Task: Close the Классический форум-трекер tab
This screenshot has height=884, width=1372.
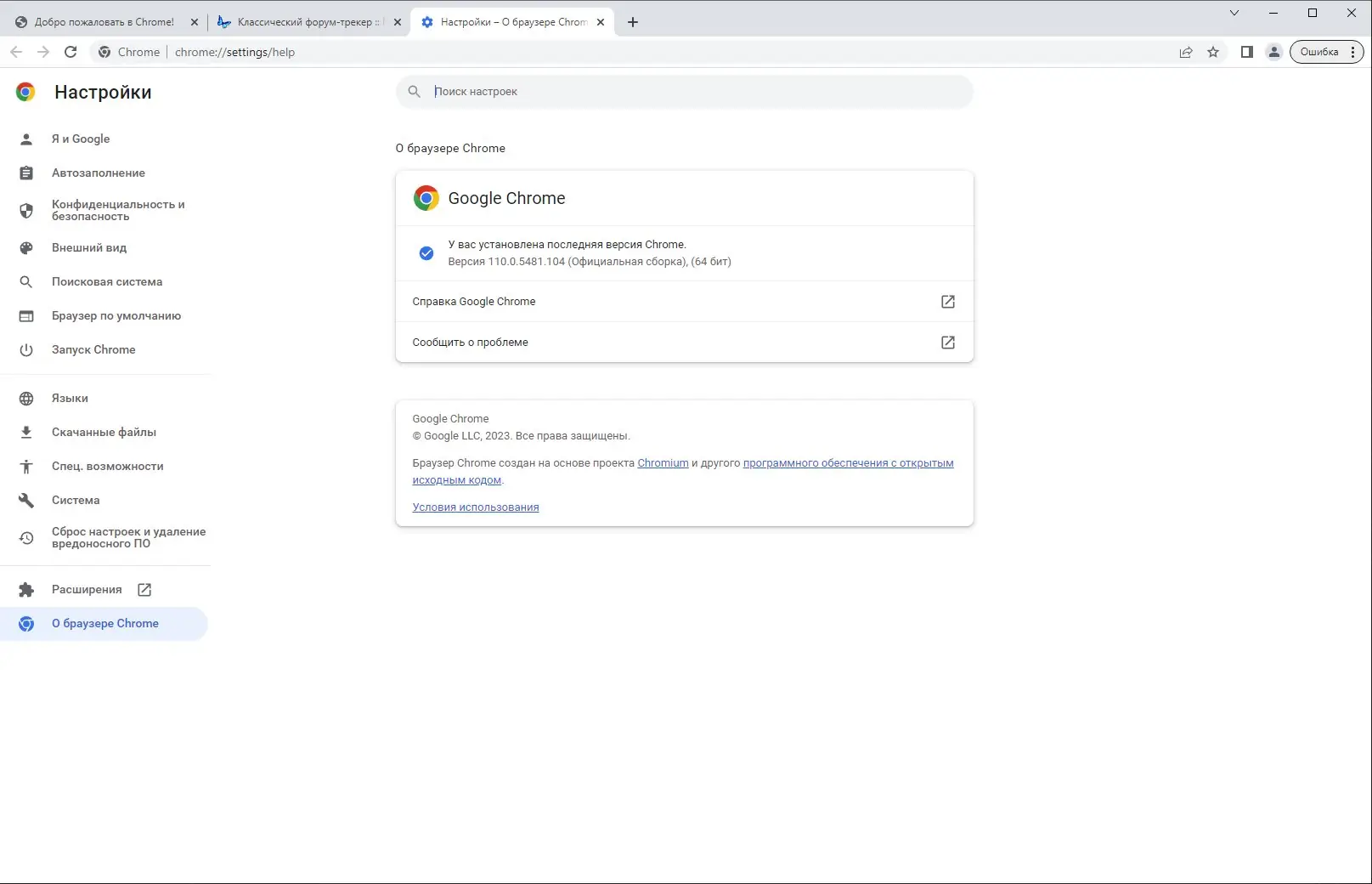Action: click(397, 22)
